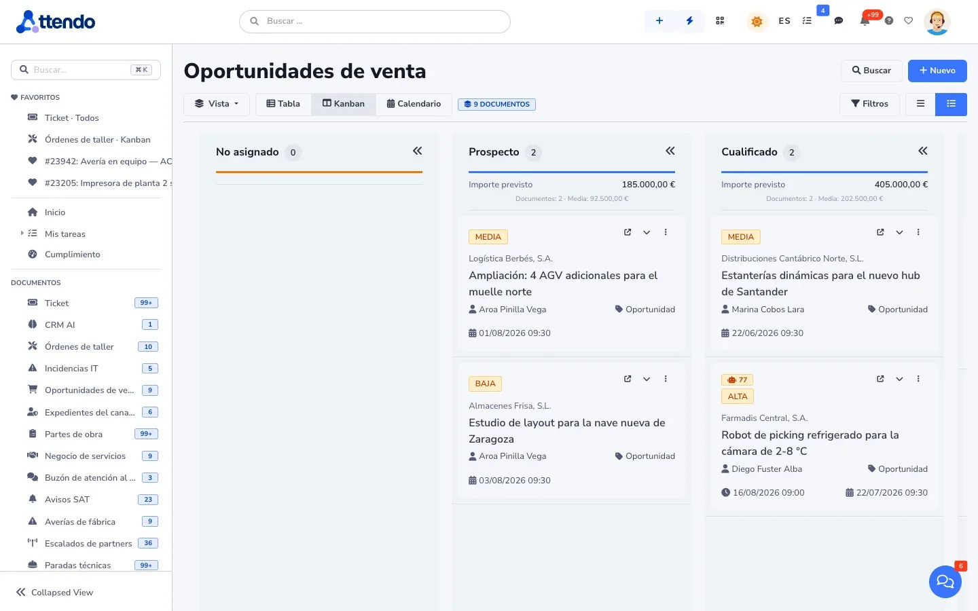Focus the sidebar search field
The width and height of the screenshot is (978, 611).
pos(86,70)
